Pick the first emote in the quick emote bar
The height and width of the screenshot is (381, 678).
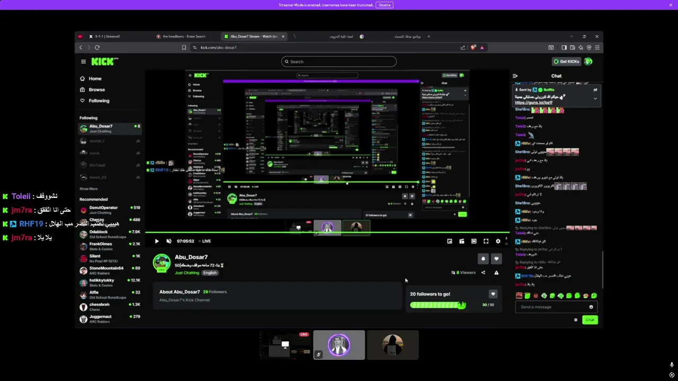pyautogui.click(x=519, y=296)
